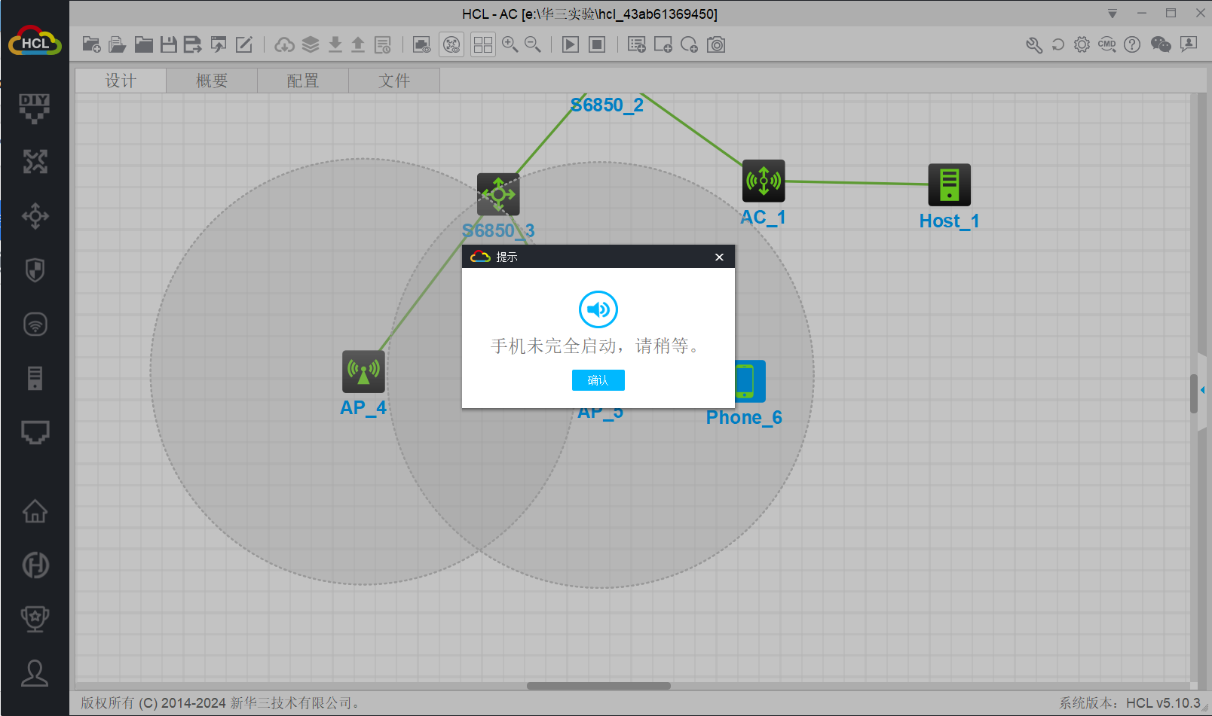Take a screenshot with the camera icon
This screenshot has height=716, width=1212.
click(716, 45)
